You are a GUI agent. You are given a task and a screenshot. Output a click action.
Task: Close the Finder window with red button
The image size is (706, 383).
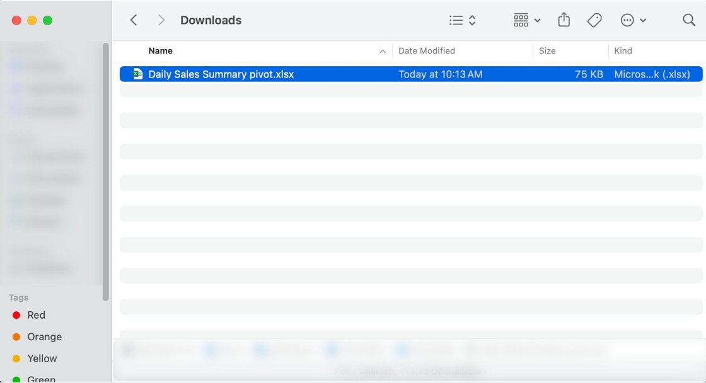pos(16,20)
